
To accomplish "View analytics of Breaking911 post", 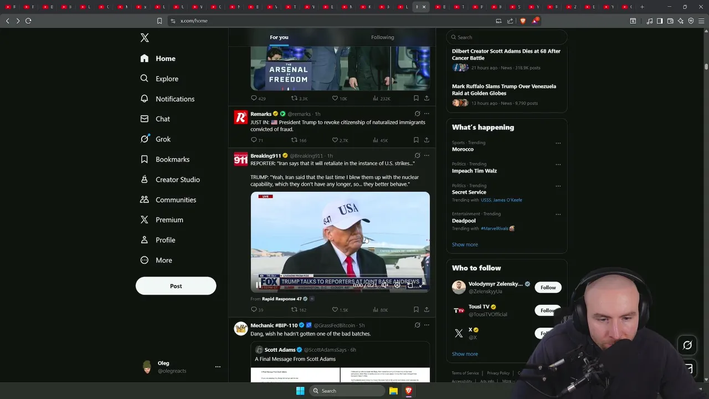I will click(x=380, y=310).
